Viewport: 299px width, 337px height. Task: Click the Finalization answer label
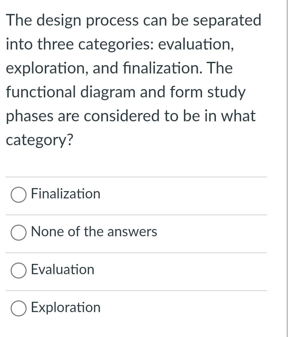[x=65, y=194]
